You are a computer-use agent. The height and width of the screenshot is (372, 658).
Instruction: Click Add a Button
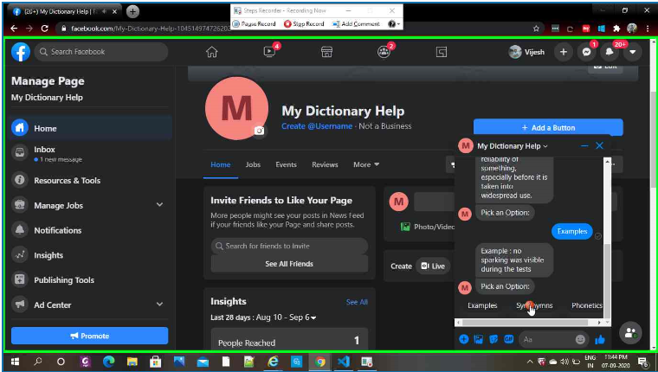pyautogui.click(x=548, y=127)
